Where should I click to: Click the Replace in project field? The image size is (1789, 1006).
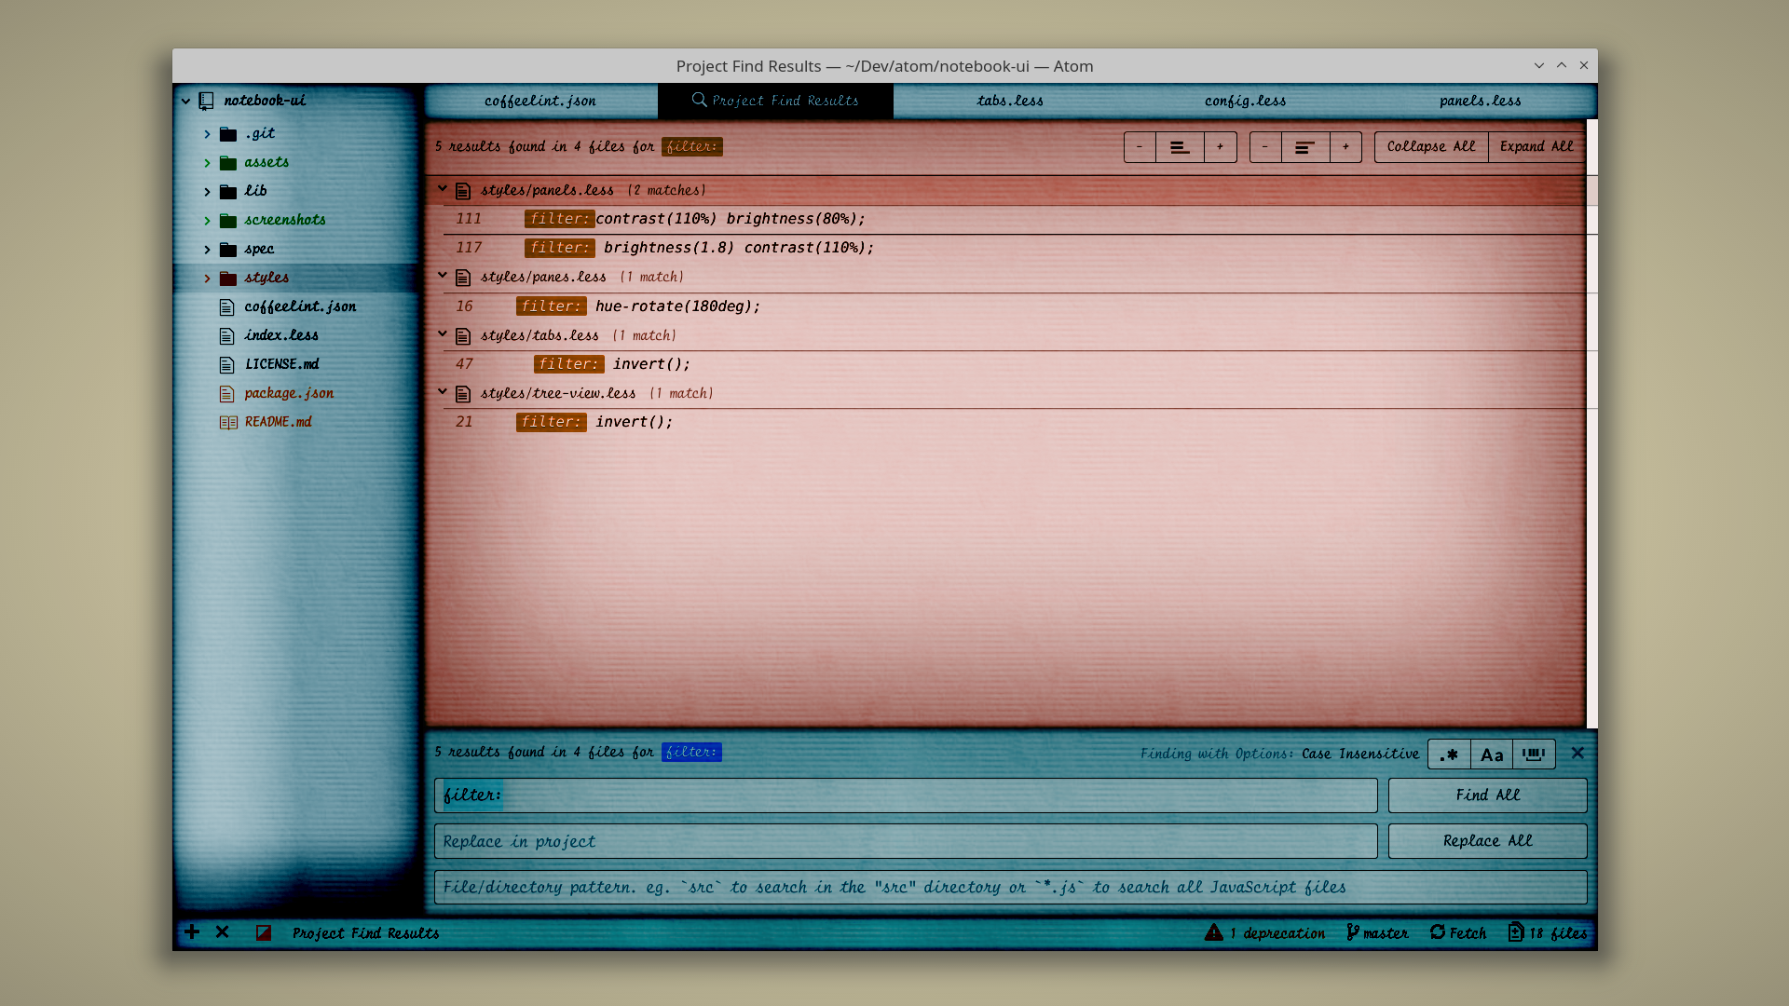pyautogui.click(x=905, y=841)
